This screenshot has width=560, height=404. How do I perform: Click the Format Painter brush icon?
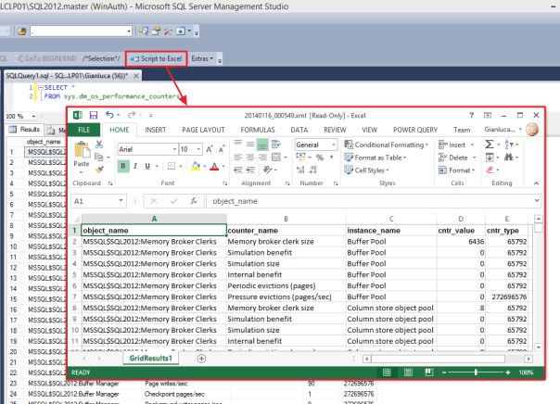point(99,170)
